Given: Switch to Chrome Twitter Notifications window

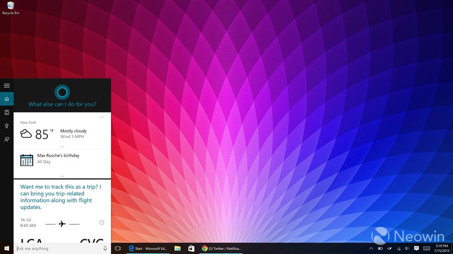Looking at the screenshot, I should point(221,248).
